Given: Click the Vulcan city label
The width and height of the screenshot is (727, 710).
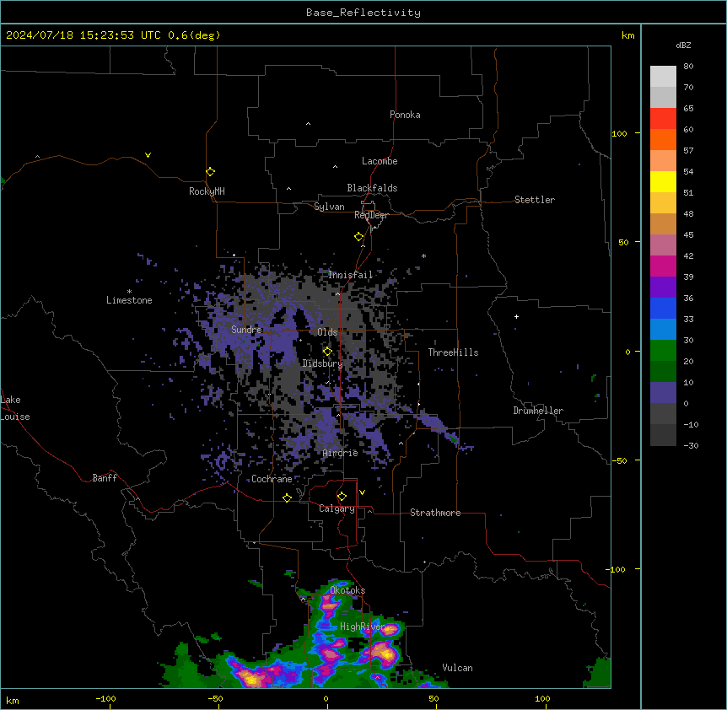Looking at the screenshot, I should (x=458, y=668).
